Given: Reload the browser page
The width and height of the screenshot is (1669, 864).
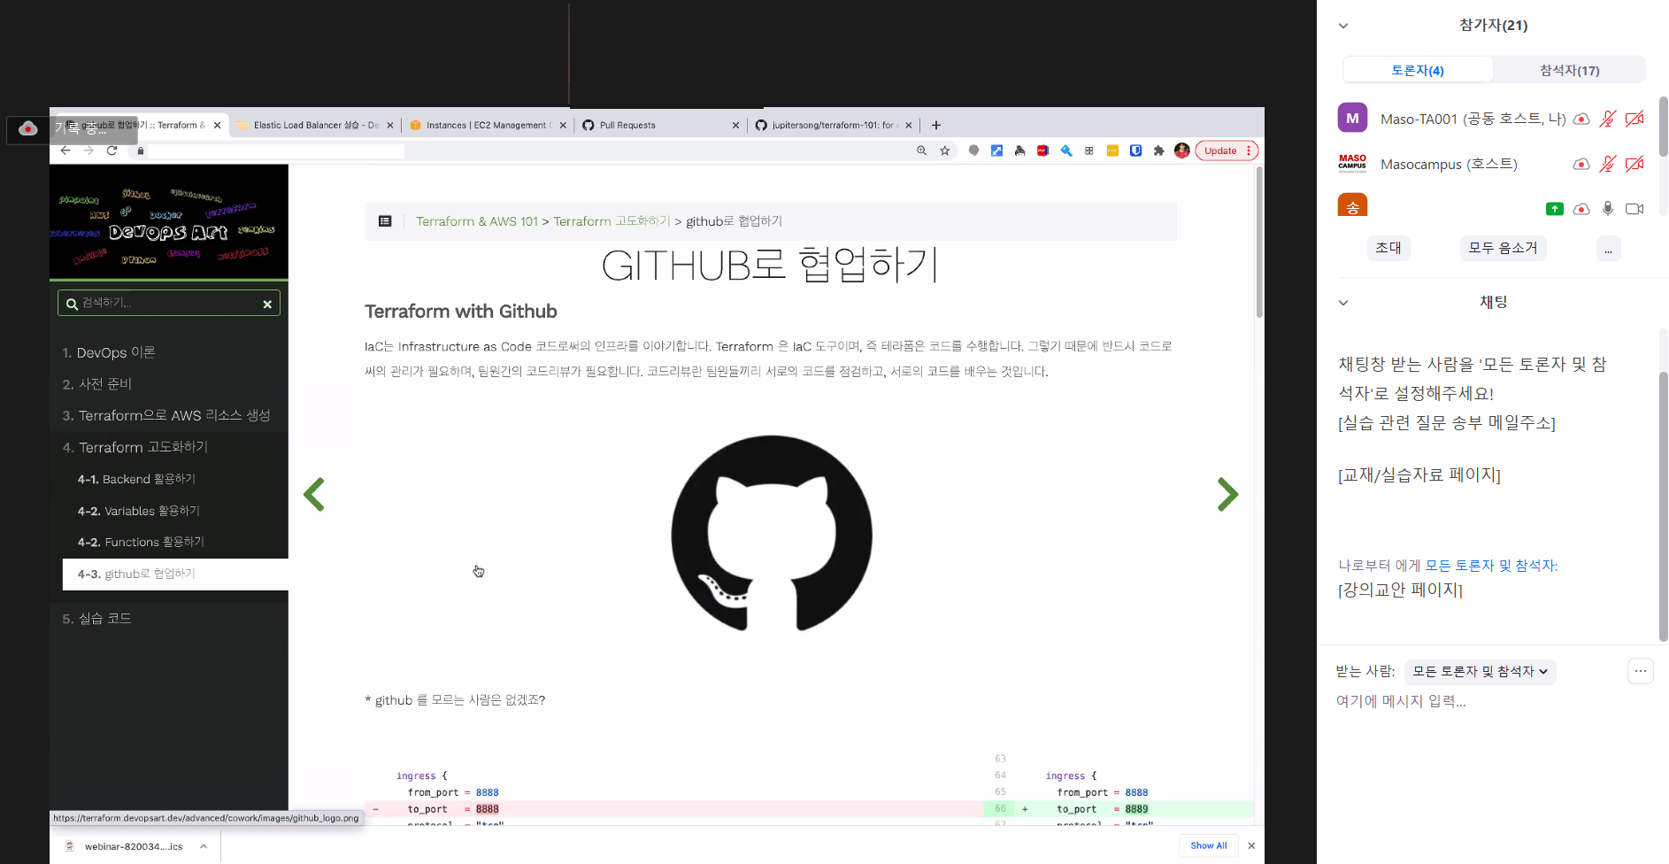Looking at the screenshot, I should tap(112, 150).
